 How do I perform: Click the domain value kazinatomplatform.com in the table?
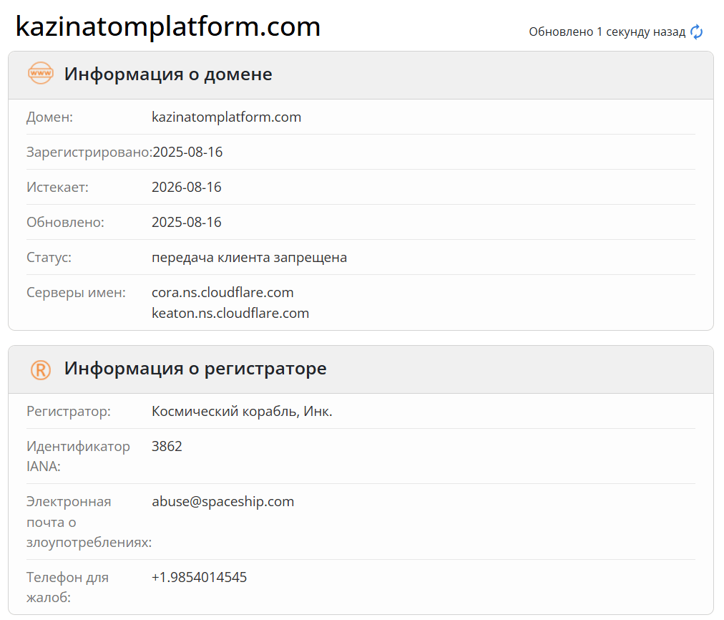pos(226,117)
